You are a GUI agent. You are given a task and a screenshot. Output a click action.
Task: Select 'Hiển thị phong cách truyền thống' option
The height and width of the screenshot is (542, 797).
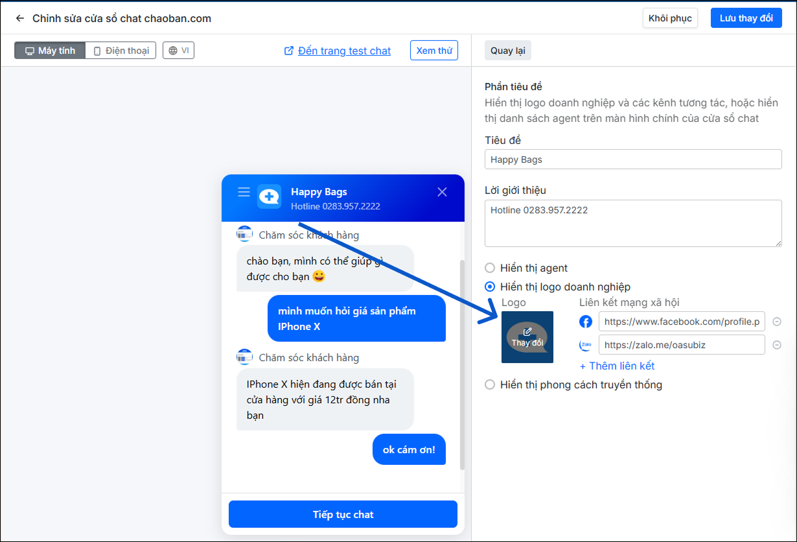tap(490, 384)
